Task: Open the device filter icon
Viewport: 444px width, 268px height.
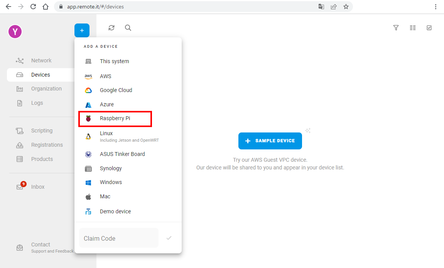Action: pyautogui.click(x=396, y=28)
